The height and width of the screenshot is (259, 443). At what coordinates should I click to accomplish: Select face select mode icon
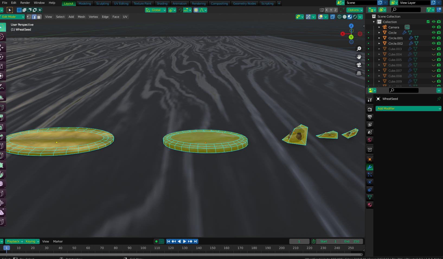click(x=39, y=17)
